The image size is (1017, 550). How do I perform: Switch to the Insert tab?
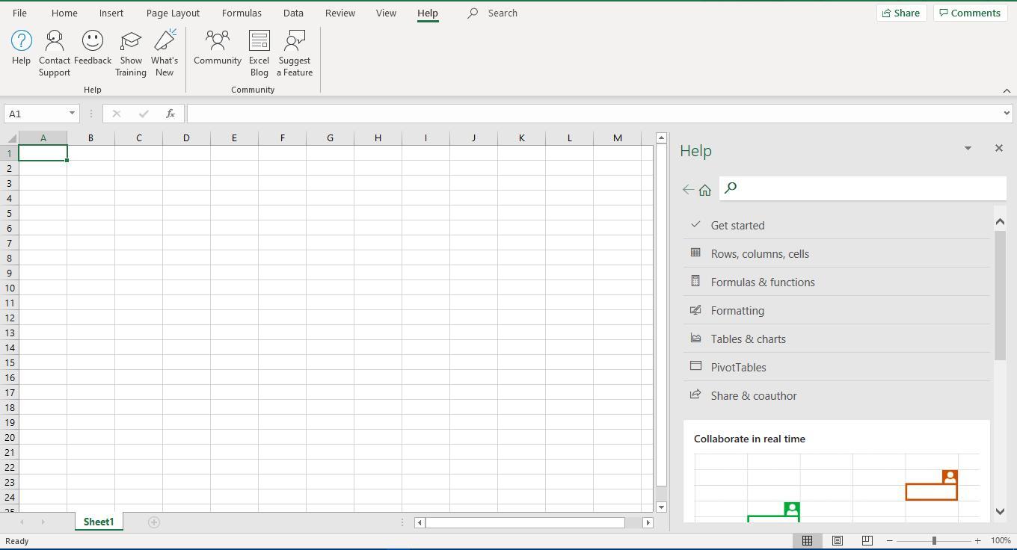click(111, 13)
